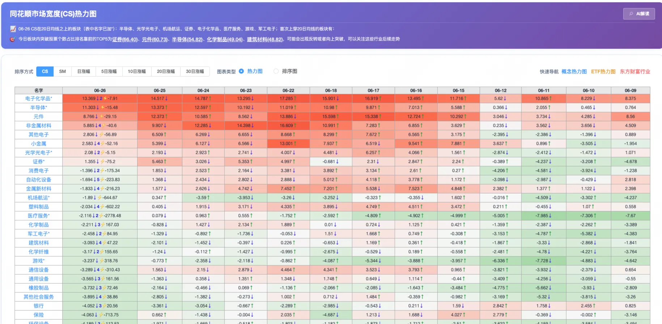Viewport: 662px width, 324px height.
Task: Click the 13.001 cell in 小金属 row
Action: click(288, 144)
